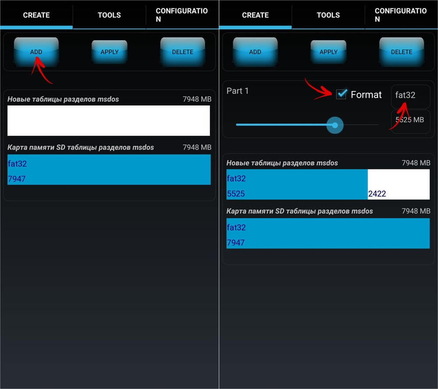
Task: Click 7948 MB beside new table in left screen
Action: pyautogui.click(x=197, y=99)
